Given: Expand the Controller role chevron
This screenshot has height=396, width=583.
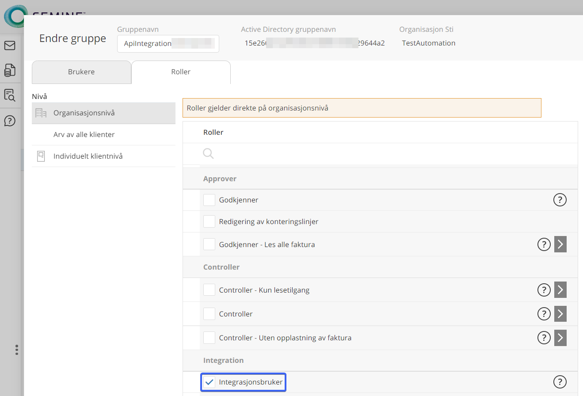Looking at the screenshot, I should click(560, 314).
